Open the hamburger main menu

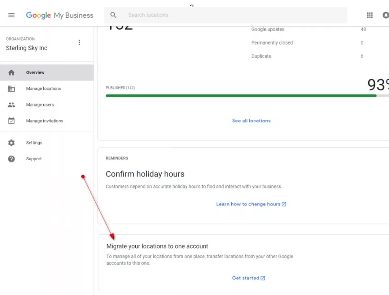coord(11,15)
